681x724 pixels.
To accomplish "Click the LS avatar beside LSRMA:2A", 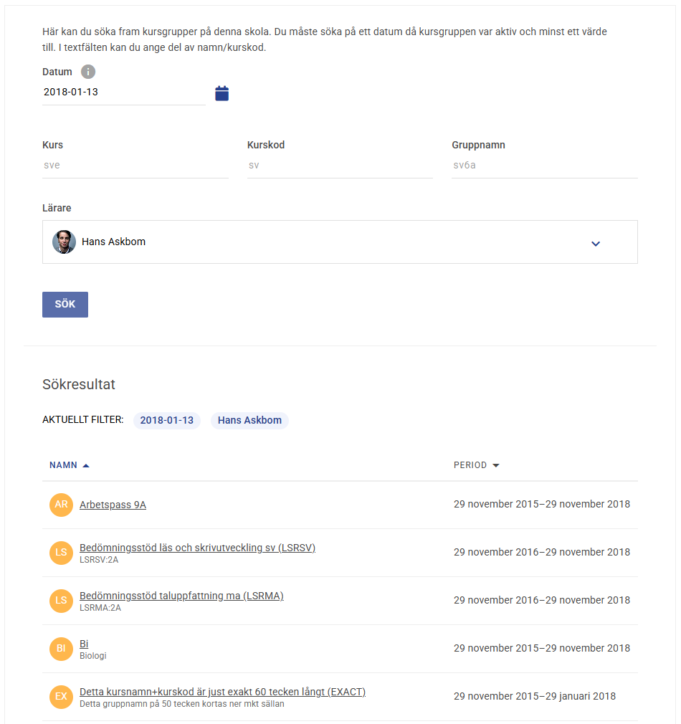I will click(x=62, y=601).
